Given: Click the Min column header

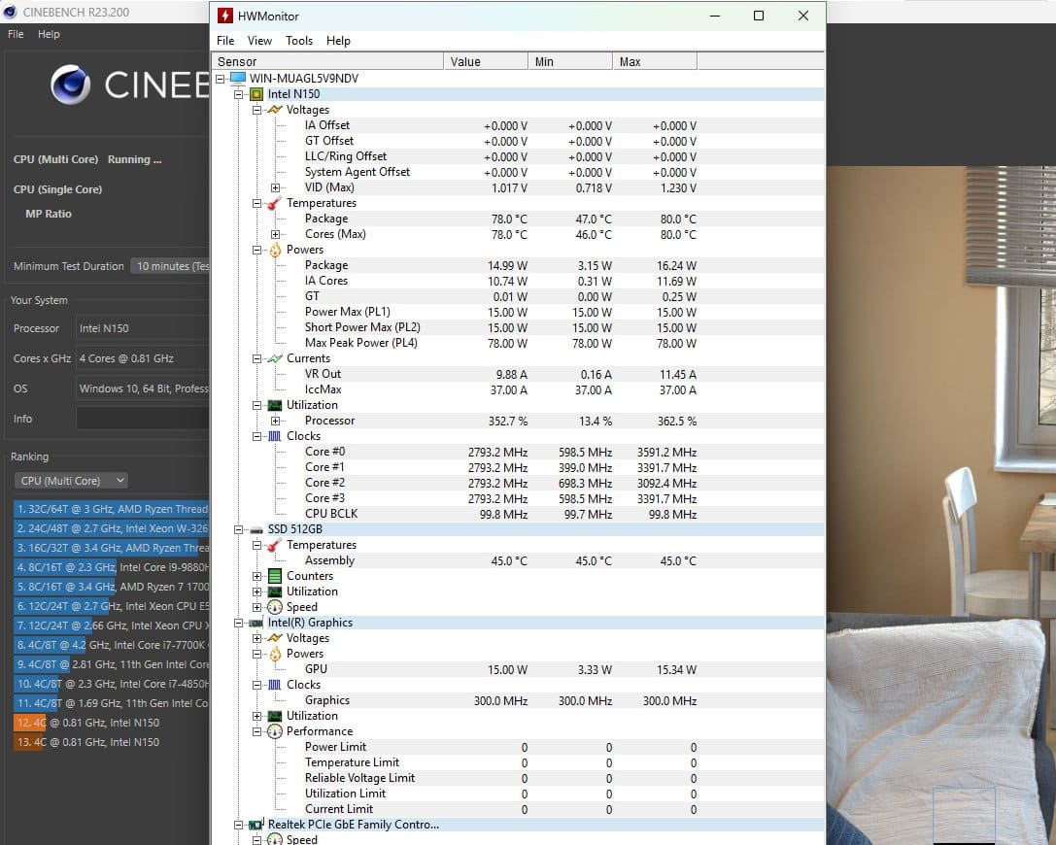Looking at the screenshot, I should pyautogui.click(x=570, y=61).
